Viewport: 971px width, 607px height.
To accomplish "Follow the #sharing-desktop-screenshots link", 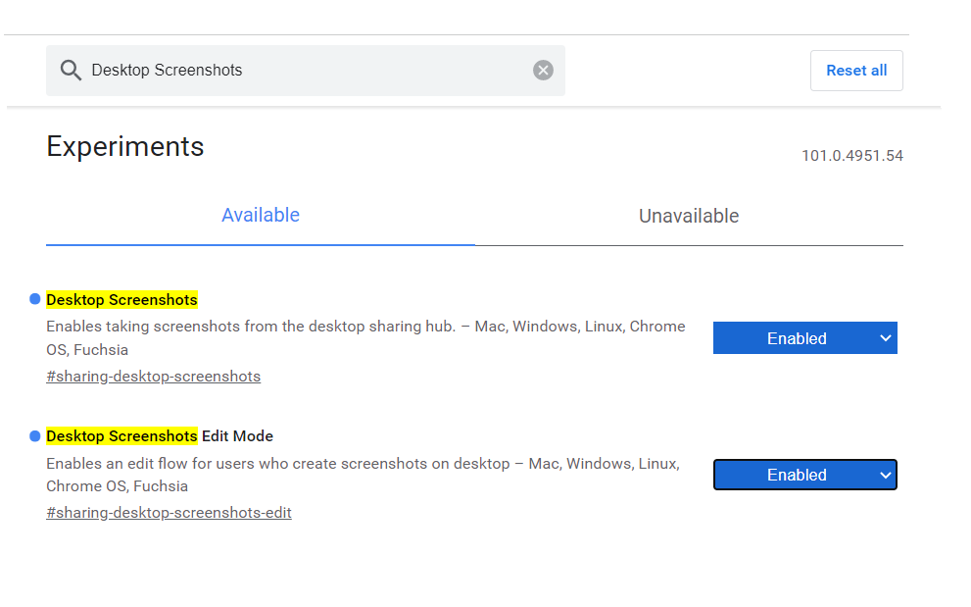I will (x=153, y=377).
